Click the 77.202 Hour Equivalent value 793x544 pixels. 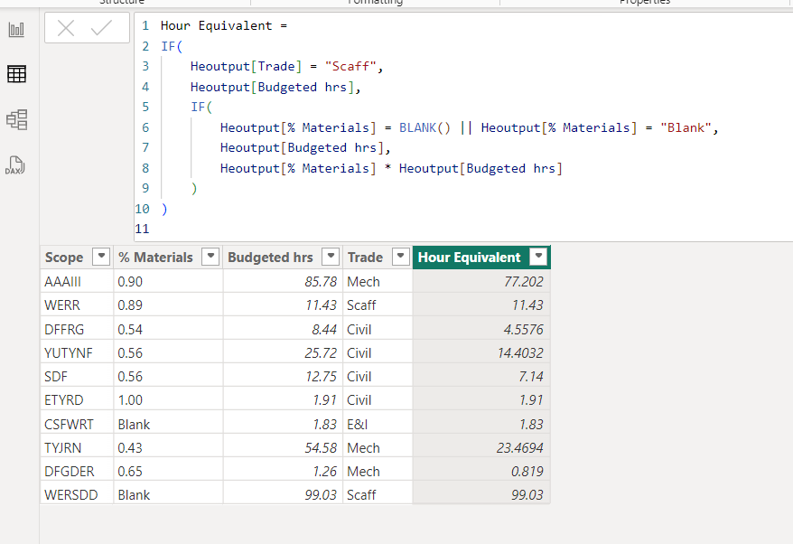click(524, 281)
